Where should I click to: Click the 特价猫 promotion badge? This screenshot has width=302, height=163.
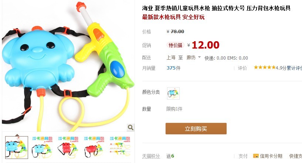(x=175, y=45)
